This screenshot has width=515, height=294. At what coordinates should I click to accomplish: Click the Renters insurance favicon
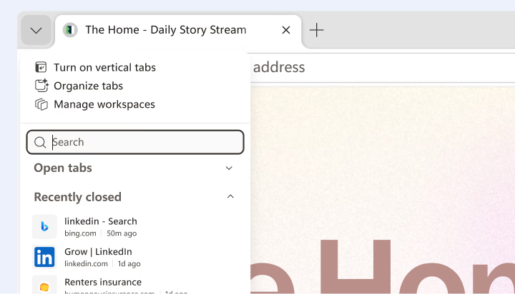pos(44,286)
